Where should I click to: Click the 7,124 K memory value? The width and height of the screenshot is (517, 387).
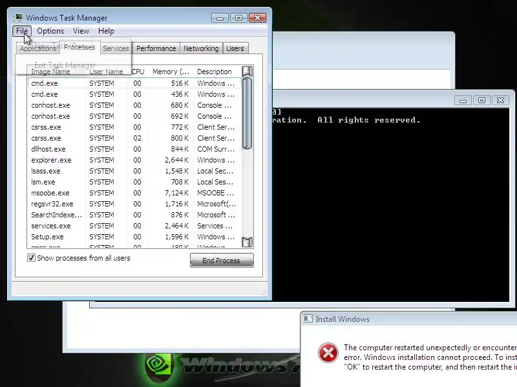click(x=176, y=193)
